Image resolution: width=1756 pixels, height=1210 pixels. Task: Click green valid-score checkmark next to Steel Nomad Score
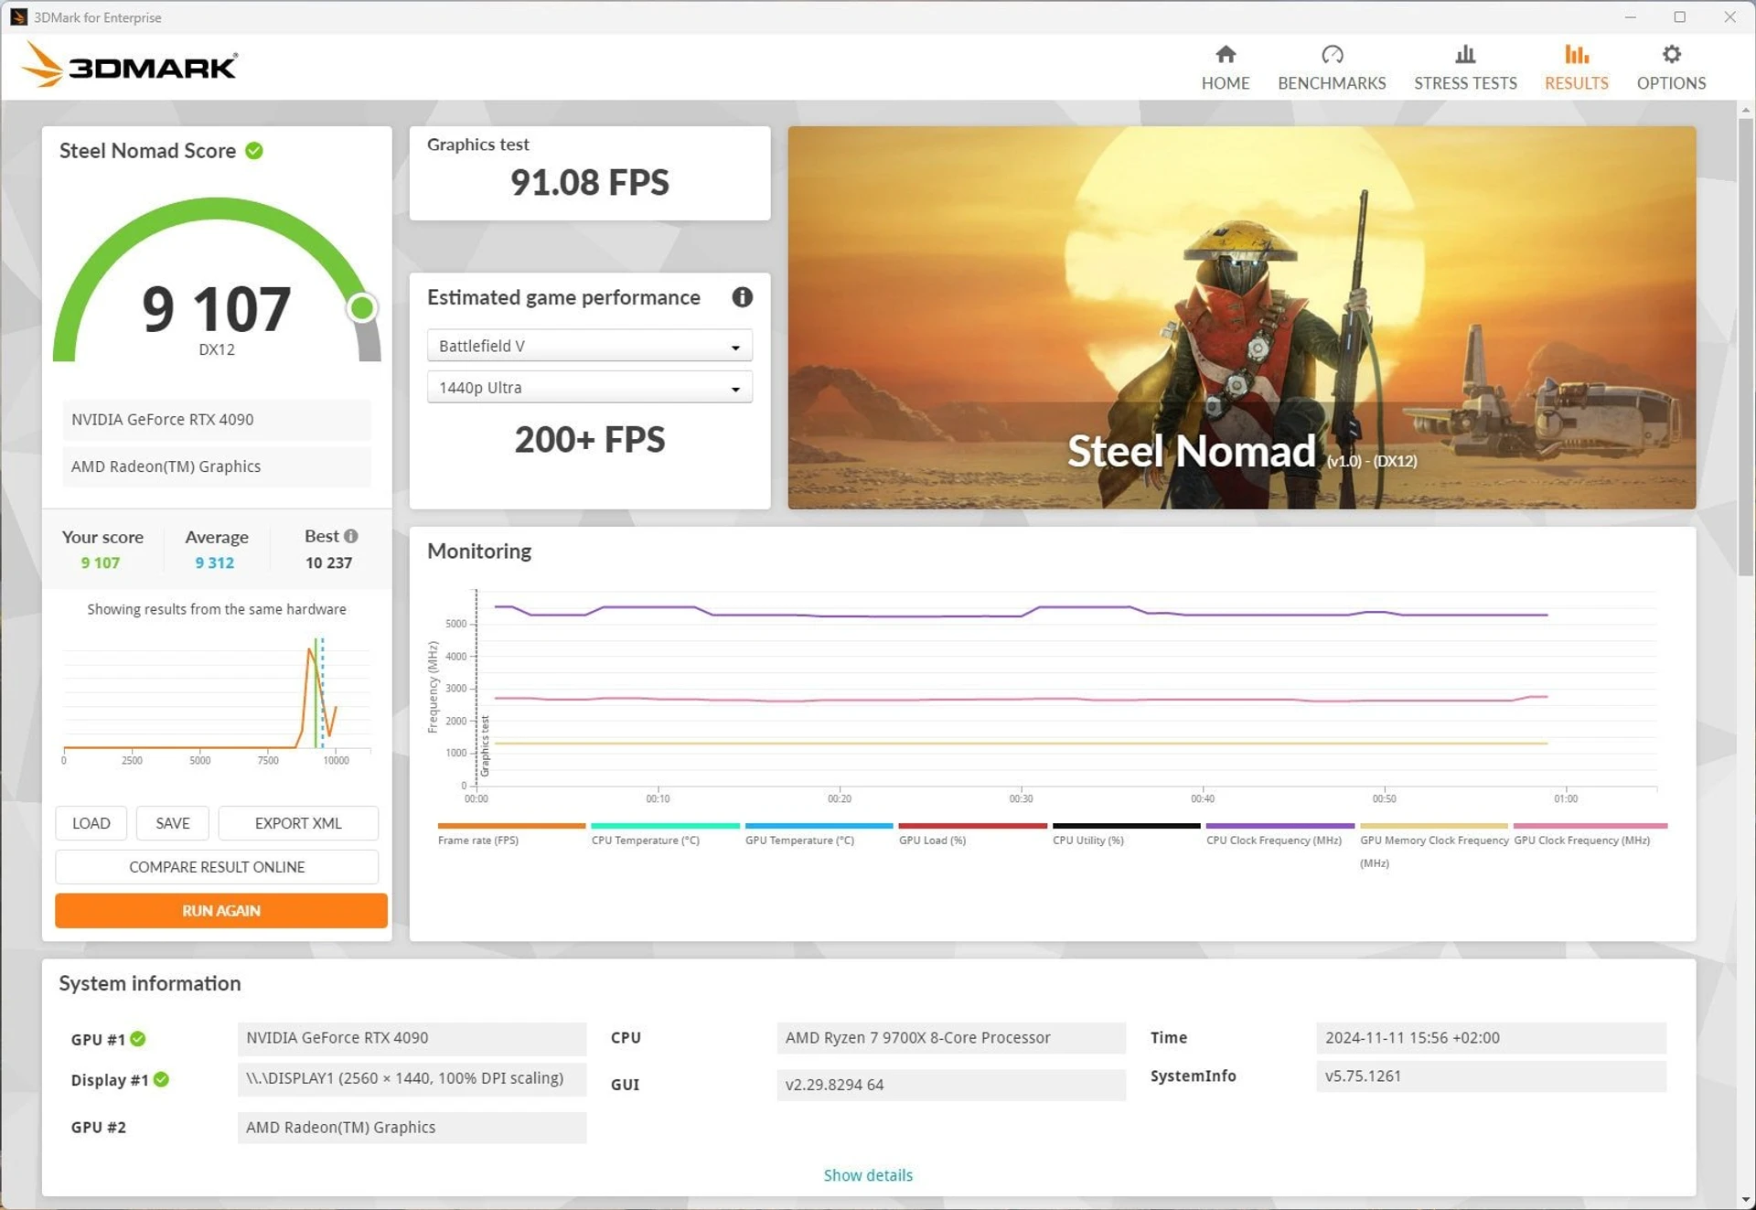(254, 151)
